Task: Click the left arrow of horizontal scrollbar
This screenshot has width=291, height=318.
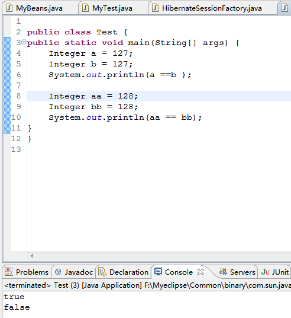Action: (32, 256)
